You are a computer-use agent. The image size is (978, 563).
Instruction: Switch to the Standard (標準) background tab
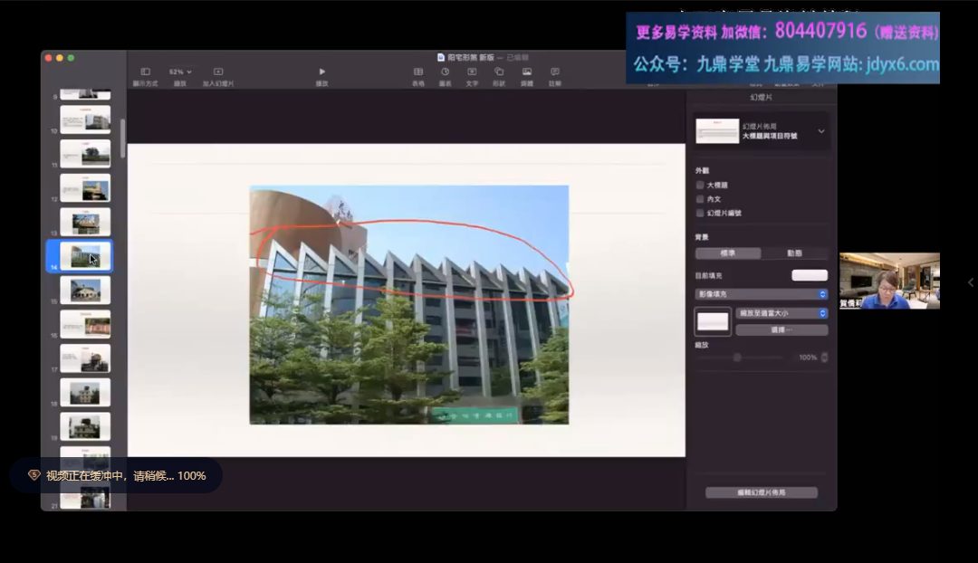[728, 253]
